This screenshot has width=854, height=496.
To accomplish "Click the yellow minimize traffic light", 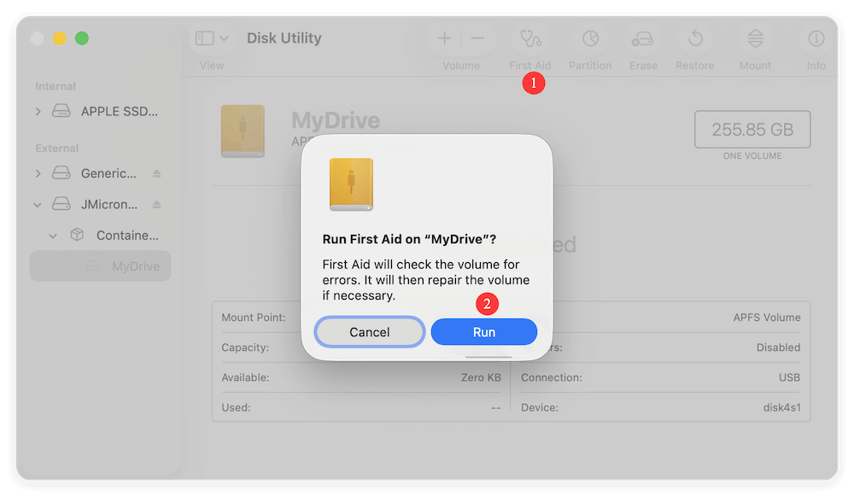I will 59,38.
